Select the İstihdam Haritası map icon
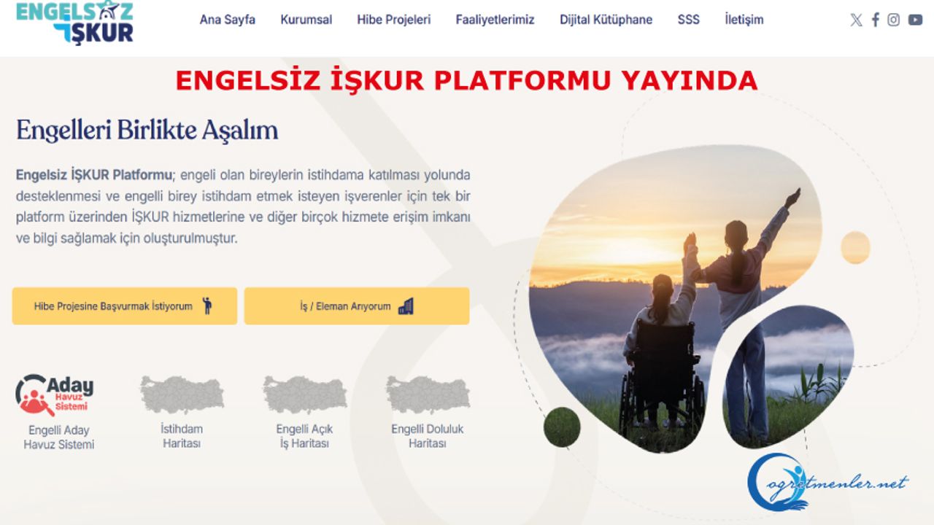 click(182, 394)
